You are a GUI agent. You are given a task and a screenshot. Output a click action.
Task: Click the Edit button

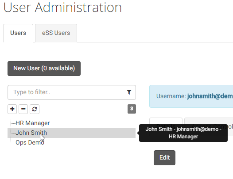click(x=164, y=158)
